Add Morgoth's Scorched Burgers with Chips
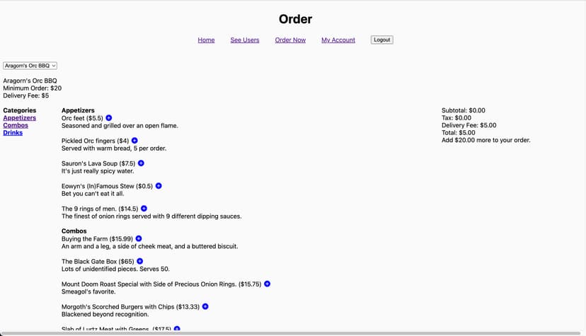The height and width of the screenshot is (336, 586). (205, 306)
